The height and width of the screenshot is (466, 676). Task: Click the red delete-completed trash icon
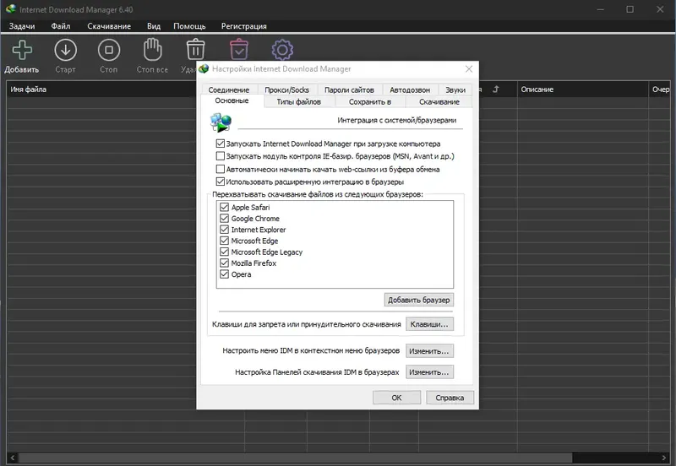(x=239, y=50)
